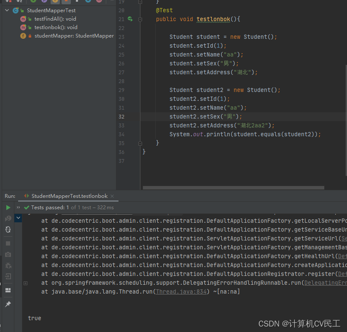The height and width of the screenshot is (332, 347).
Task: Click the Tests passed status text
Action: pos(73,208)
